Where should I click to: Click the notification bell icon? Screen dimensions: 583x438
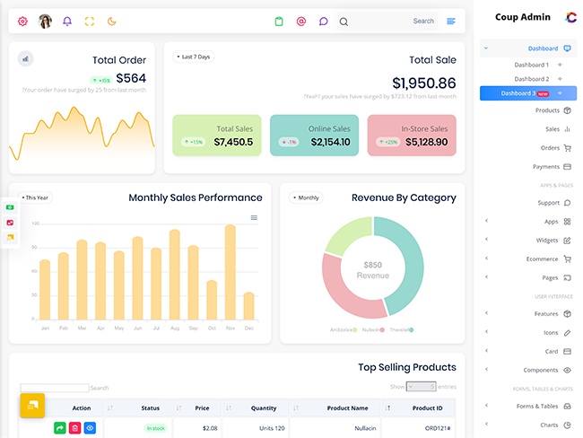(x=67, y=21)
